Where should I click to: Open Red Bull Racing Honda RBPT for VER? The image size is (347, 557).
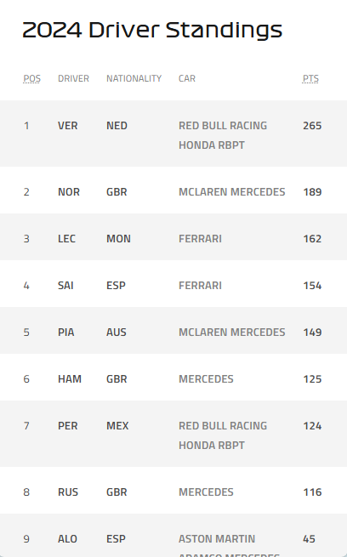(223, 135)
